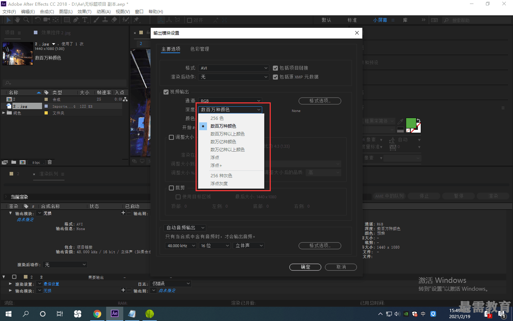513x321 pixels.
Task: Click video 格式选项 button
Action: 320,101
